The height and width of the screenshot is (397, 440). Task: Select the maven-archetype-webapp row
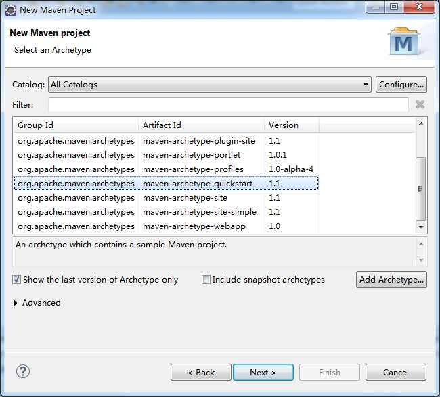[166, 226]
